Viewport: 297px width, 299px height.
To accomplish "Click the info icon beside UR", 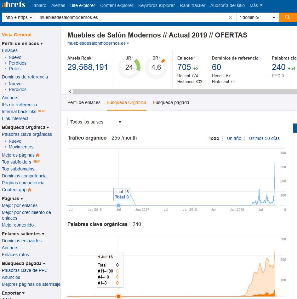I will coord(132,57).
